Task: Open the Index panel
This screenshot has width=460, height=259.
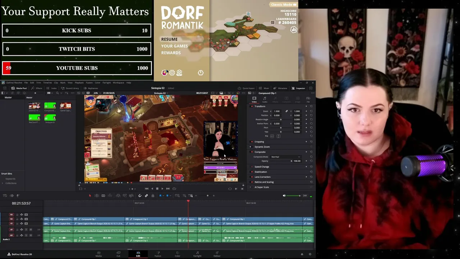Action: 52,88
